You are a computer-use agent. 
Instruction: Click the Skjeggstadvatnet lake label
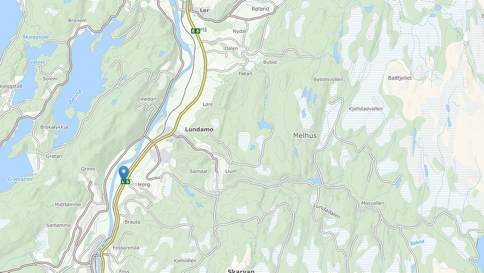click(x=36, y=49)
